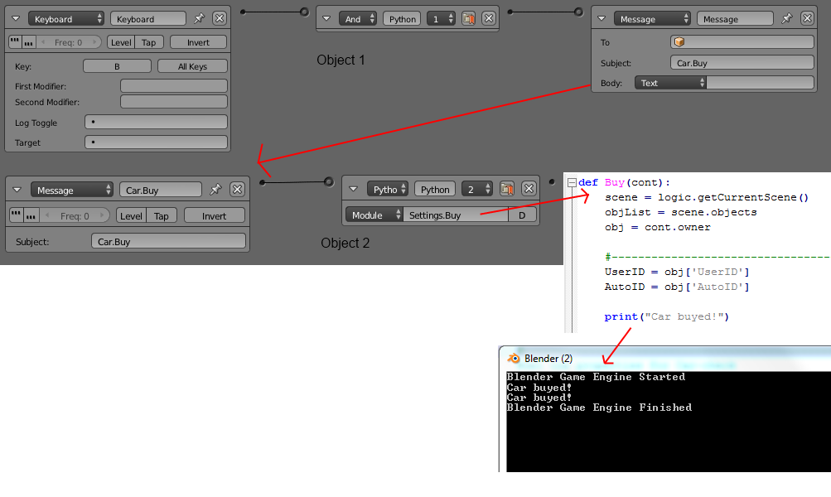
Task: Adjust Freq slider on Keyboard sensor
Action: [x=69, y=42]
